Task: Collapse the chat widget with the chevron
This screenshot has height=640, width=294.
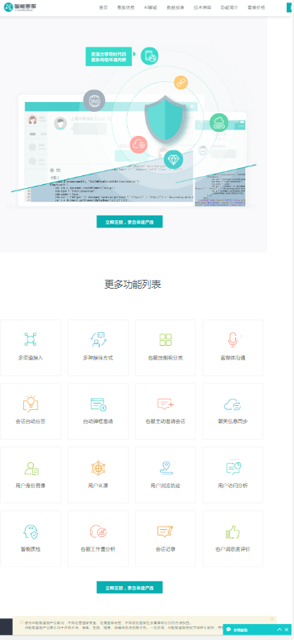Action: (280, 630)
